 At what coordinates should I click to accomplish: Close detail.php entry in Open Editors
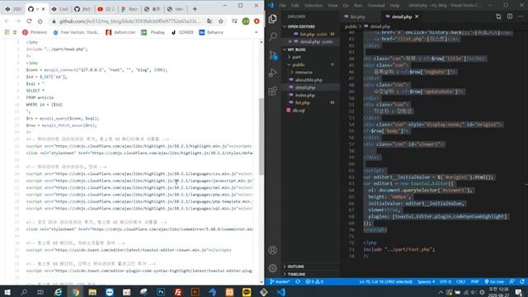(290, 42)
